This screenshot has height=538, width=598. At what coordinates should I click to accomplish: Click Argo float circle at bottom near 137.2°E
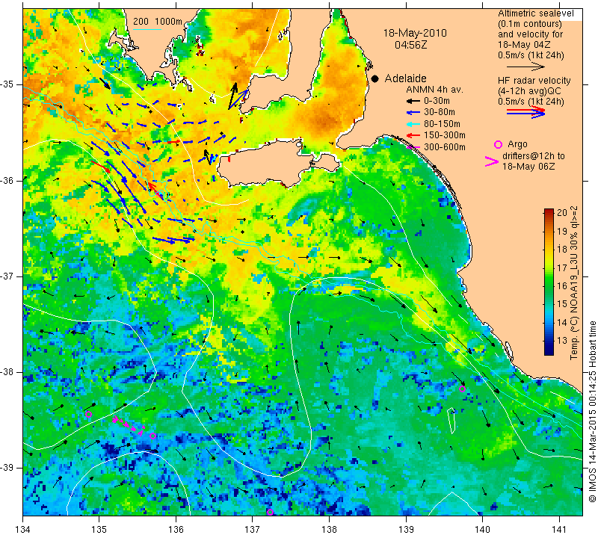270,512
